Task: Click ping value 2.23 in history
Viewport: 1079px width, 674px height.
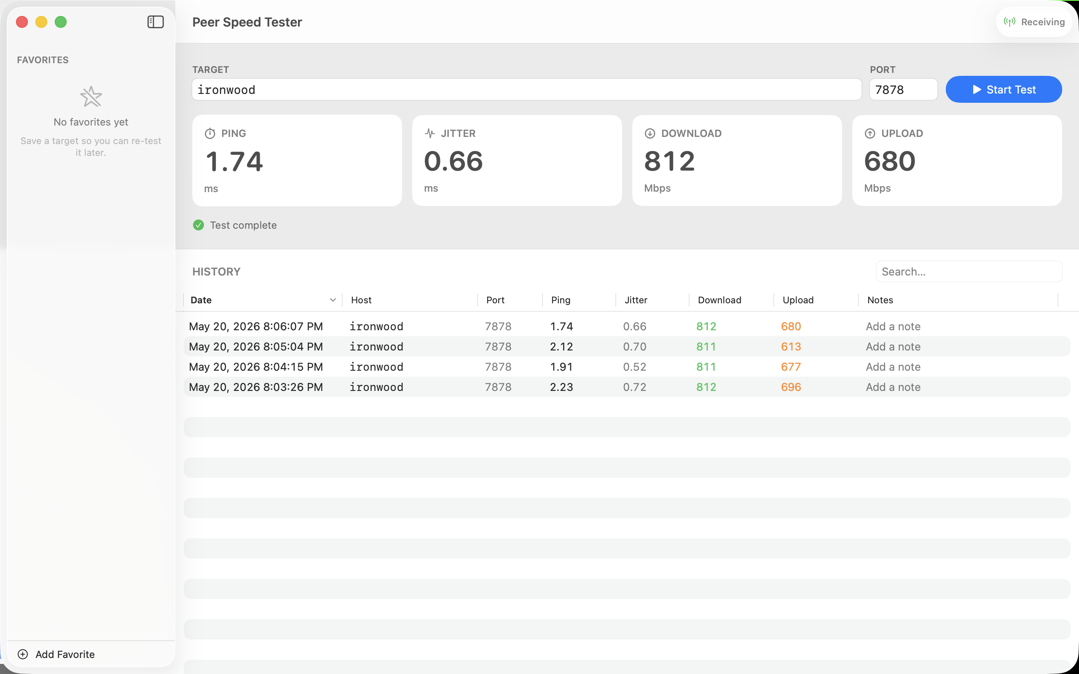Action: (x=561, y=387)
